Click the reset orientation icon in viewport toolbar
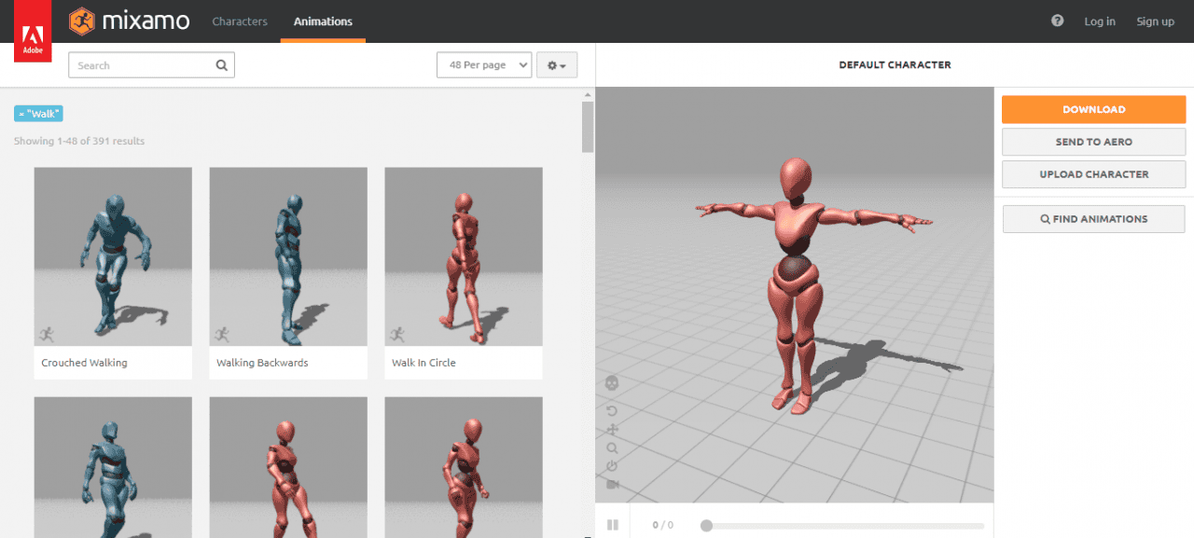 (x=613, y=466)
